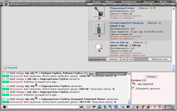The image size is (177, 111).
Task: Sort inventory by типу
Action: (x=131, y=59)
